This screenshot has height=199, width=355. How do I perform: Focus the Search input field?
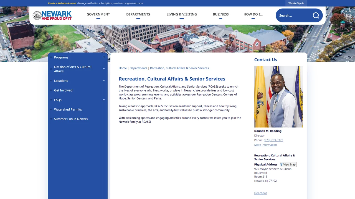coord(294,15)
